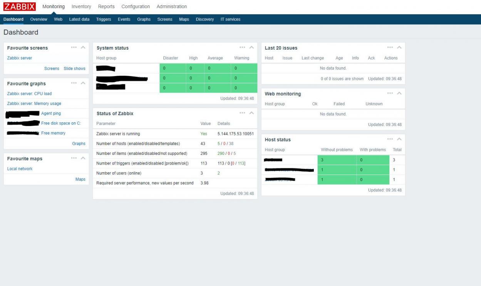Screen dimensions: 481x286
Task: Click the Number of users (online) row label
Action: (119, 173)
